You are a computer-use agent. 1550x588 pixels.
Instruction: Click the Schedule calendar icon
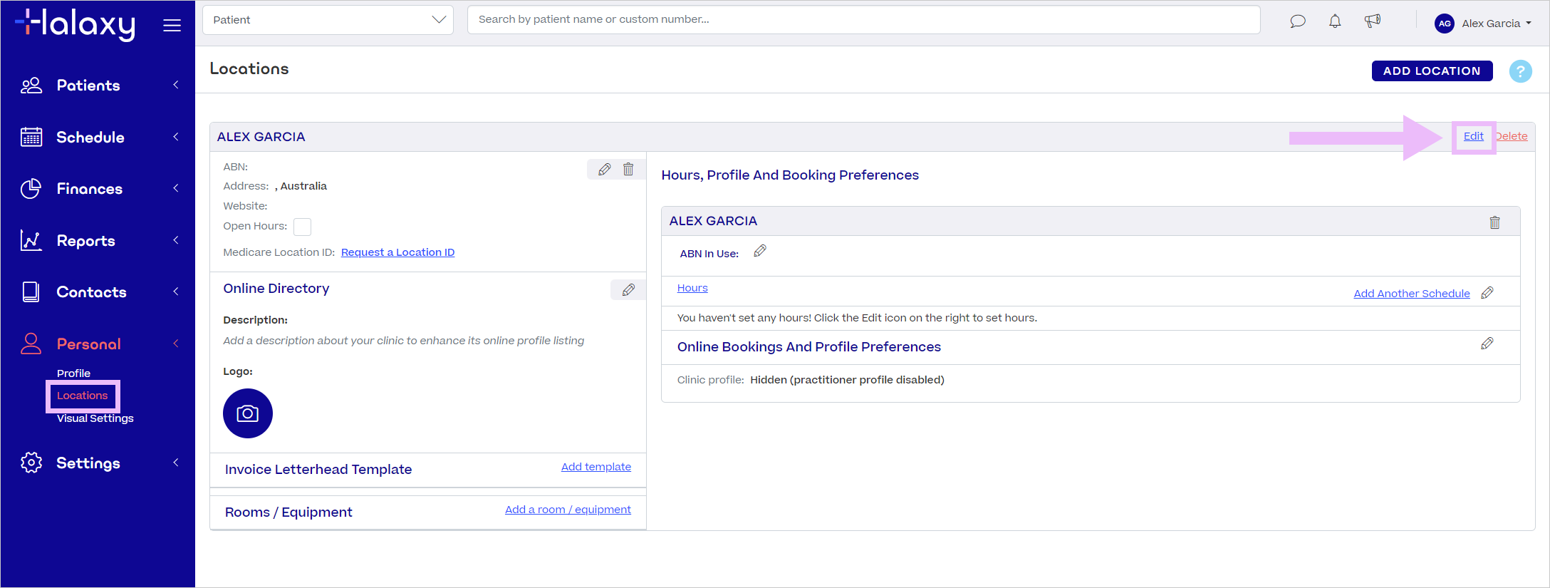(x=31, y=137)
